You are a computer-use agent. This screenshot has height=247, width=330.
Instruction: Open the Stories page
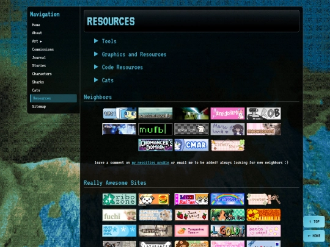pyautogui.click(x=39, y=65)
